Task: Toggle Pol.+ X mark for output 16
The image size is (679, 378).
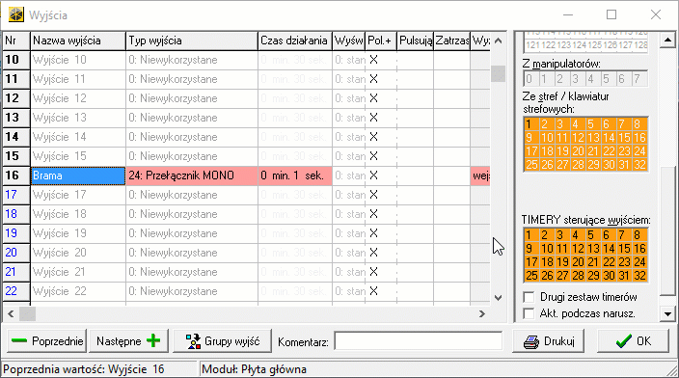Action: point(373,175)
